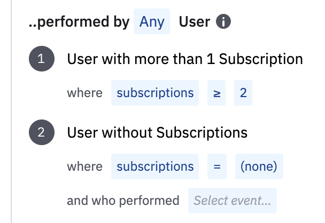The height and width of the screenshot is (223, 325).
Task: Open the subscriptions property in cohort 1
Action: [155, 93]
